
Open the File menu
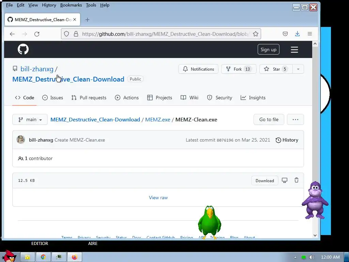coord(9,5)
